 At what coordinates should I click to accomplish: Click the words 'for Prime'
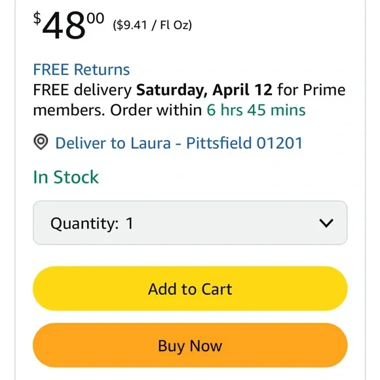311,90
